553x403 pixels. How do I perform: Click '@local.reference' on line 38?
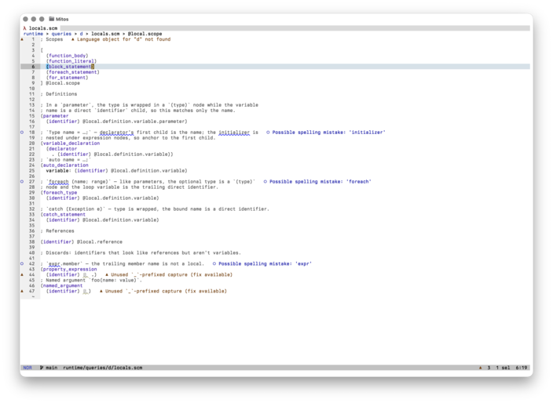[x=100, y=241]
